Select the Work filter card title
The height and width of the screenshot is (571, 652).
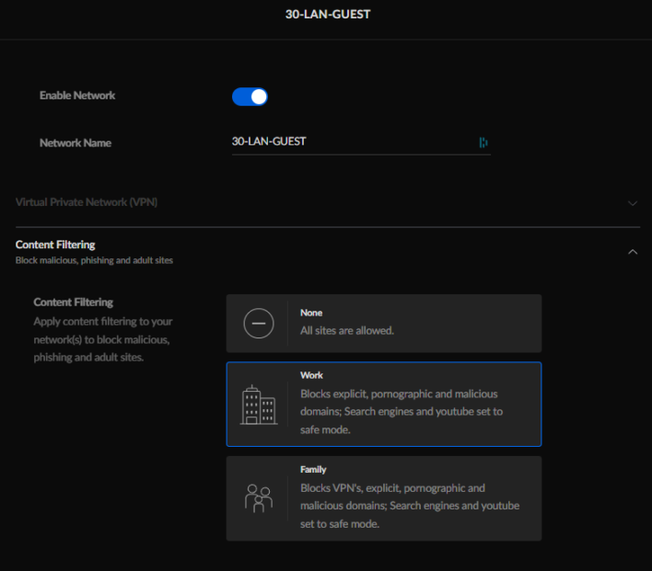tap(311, 375)
